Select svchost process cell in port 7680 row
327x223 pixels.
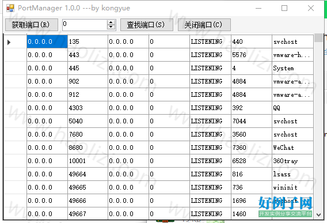[292, 134]
